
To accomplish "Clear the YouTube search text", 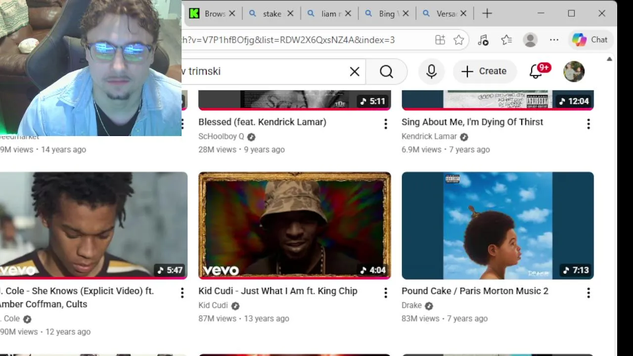I will (355, 71).
